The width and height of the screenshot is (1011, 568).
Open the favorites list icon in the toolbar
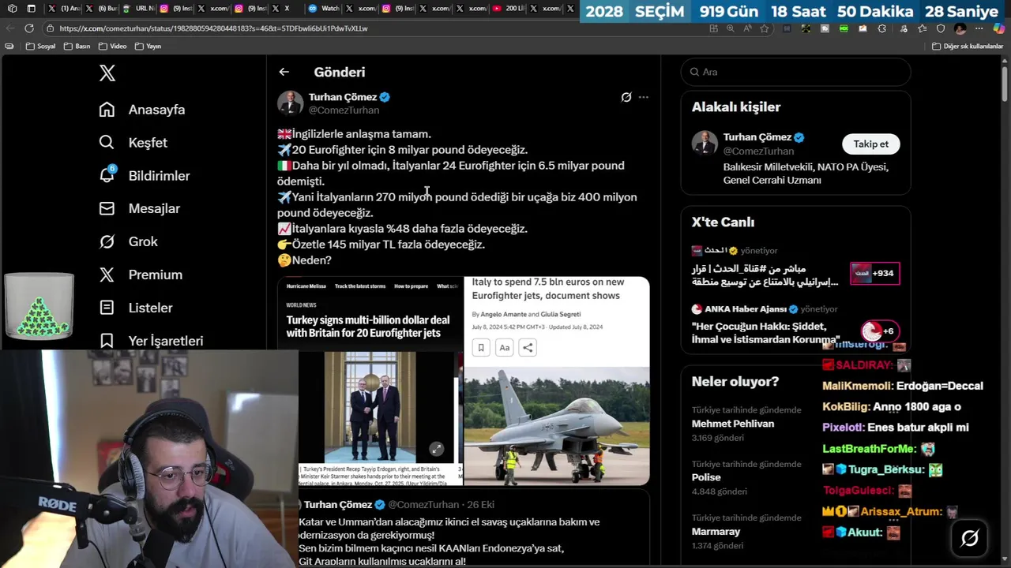[x=922, y=28]
